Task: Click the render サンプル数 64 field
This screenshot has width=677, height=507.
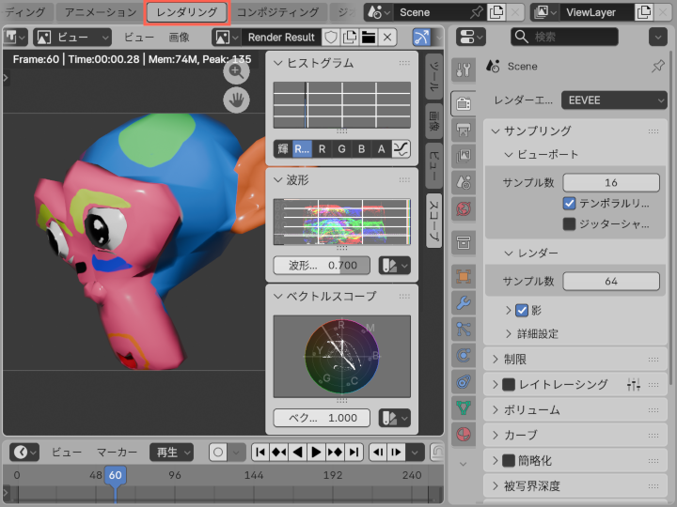Action: click(611, 282)
